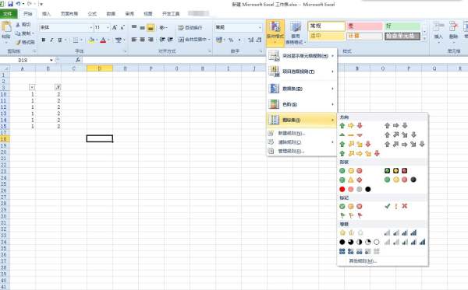This screenshot has width=468, height=290.
Task: Toggle Wrap Text (自动换行)
Action: [190, 28]
